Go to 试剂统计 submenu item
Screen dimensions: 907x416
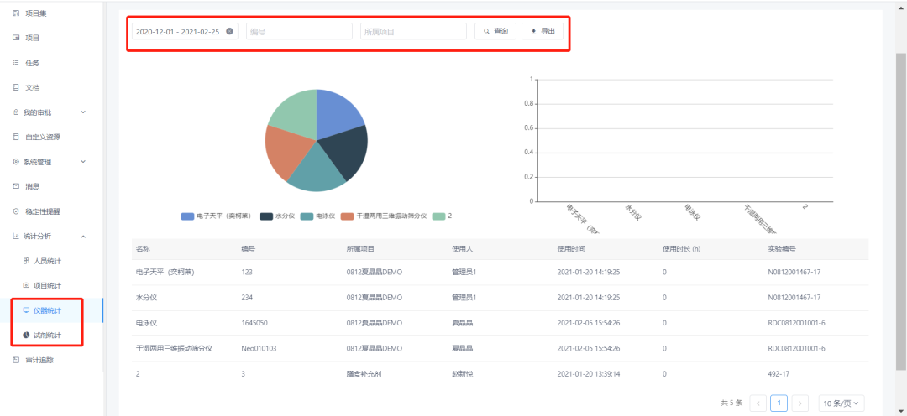[x=47, y=335]
